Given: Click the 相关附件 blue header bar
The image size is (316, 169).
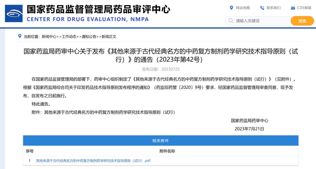Looking at the screenshot, I should [x=161, y=141].
